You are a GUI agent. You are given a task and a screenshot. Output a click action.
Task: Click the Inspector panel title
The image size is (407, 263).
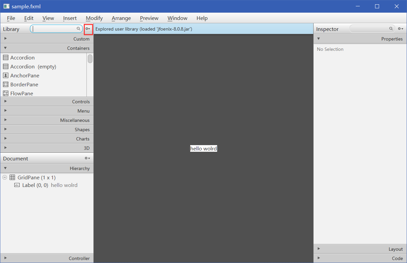[x=327, y=29]
